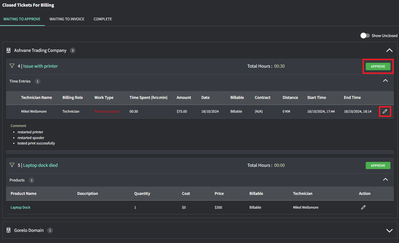Click Mikel Wellsmore in time entries row
Image resolution: width=399 pixels, height=243 pixels.
34,111
